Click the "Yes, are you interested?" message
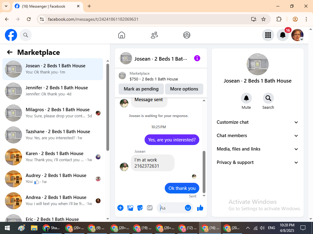 coord(172,140)
